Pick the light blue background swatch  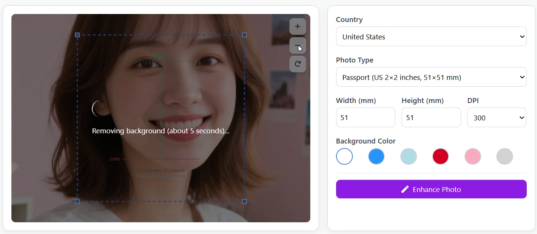(409, 156)
